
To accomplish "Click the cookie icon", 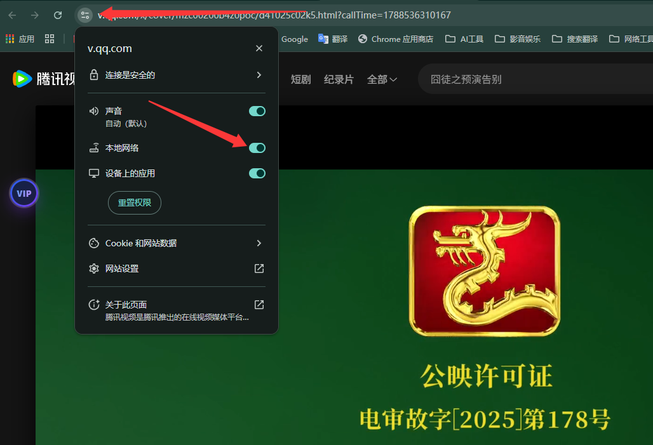I will (x=94, y=243).
